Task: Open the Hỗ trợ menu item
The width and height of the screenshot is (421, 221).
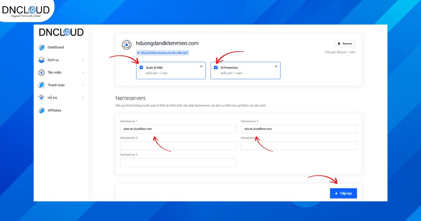Action: click(x=52, y=98)
